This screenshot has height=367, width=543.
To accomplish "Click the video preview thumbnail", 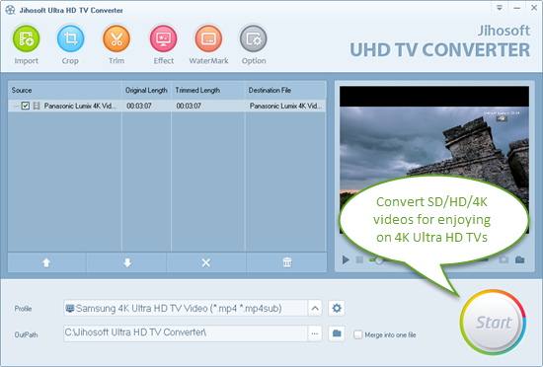I will [434, 159].
